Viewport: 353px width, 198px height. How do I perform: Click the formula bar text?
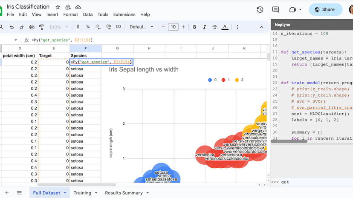(62, 40)
